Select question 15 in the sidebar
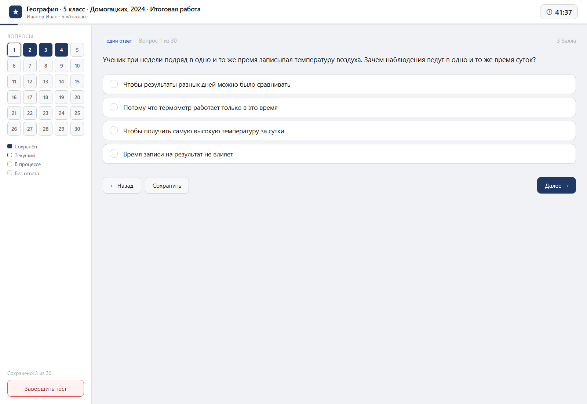This screenshot has width=587, height=404. pyautogui.click(x=77, y=82)
